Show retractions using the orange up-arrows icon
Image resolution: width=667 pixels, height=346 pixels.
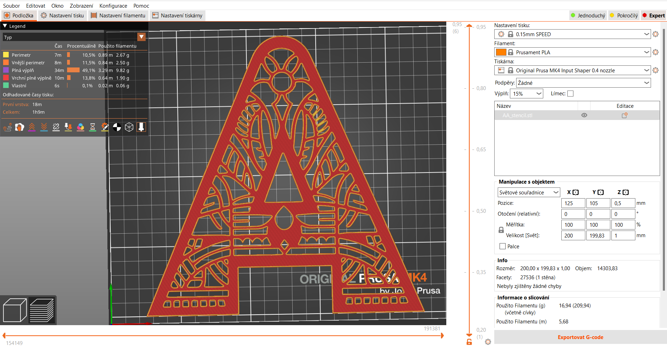click(32, 127)
